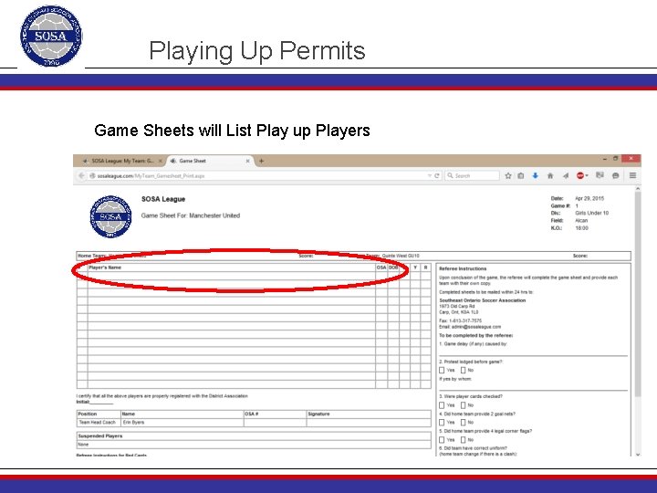Close the Game Sheet tab
This screenshot has width=657, height=493.
(x=247, y=161)
